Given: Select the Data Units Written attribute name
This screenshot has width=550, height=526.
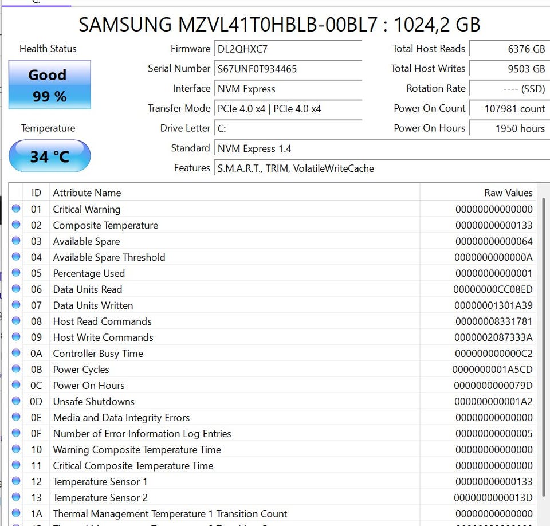Looking at the screenshot, I should click(x=93, y=305).
